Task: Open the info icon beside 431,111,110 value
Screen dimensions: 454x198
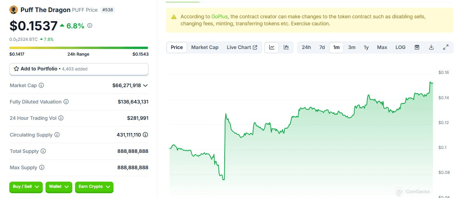Action: pyautogui.click(x=145, y=135)
